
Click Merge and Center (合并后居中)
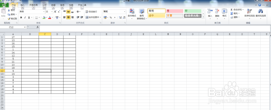(92, 17)
